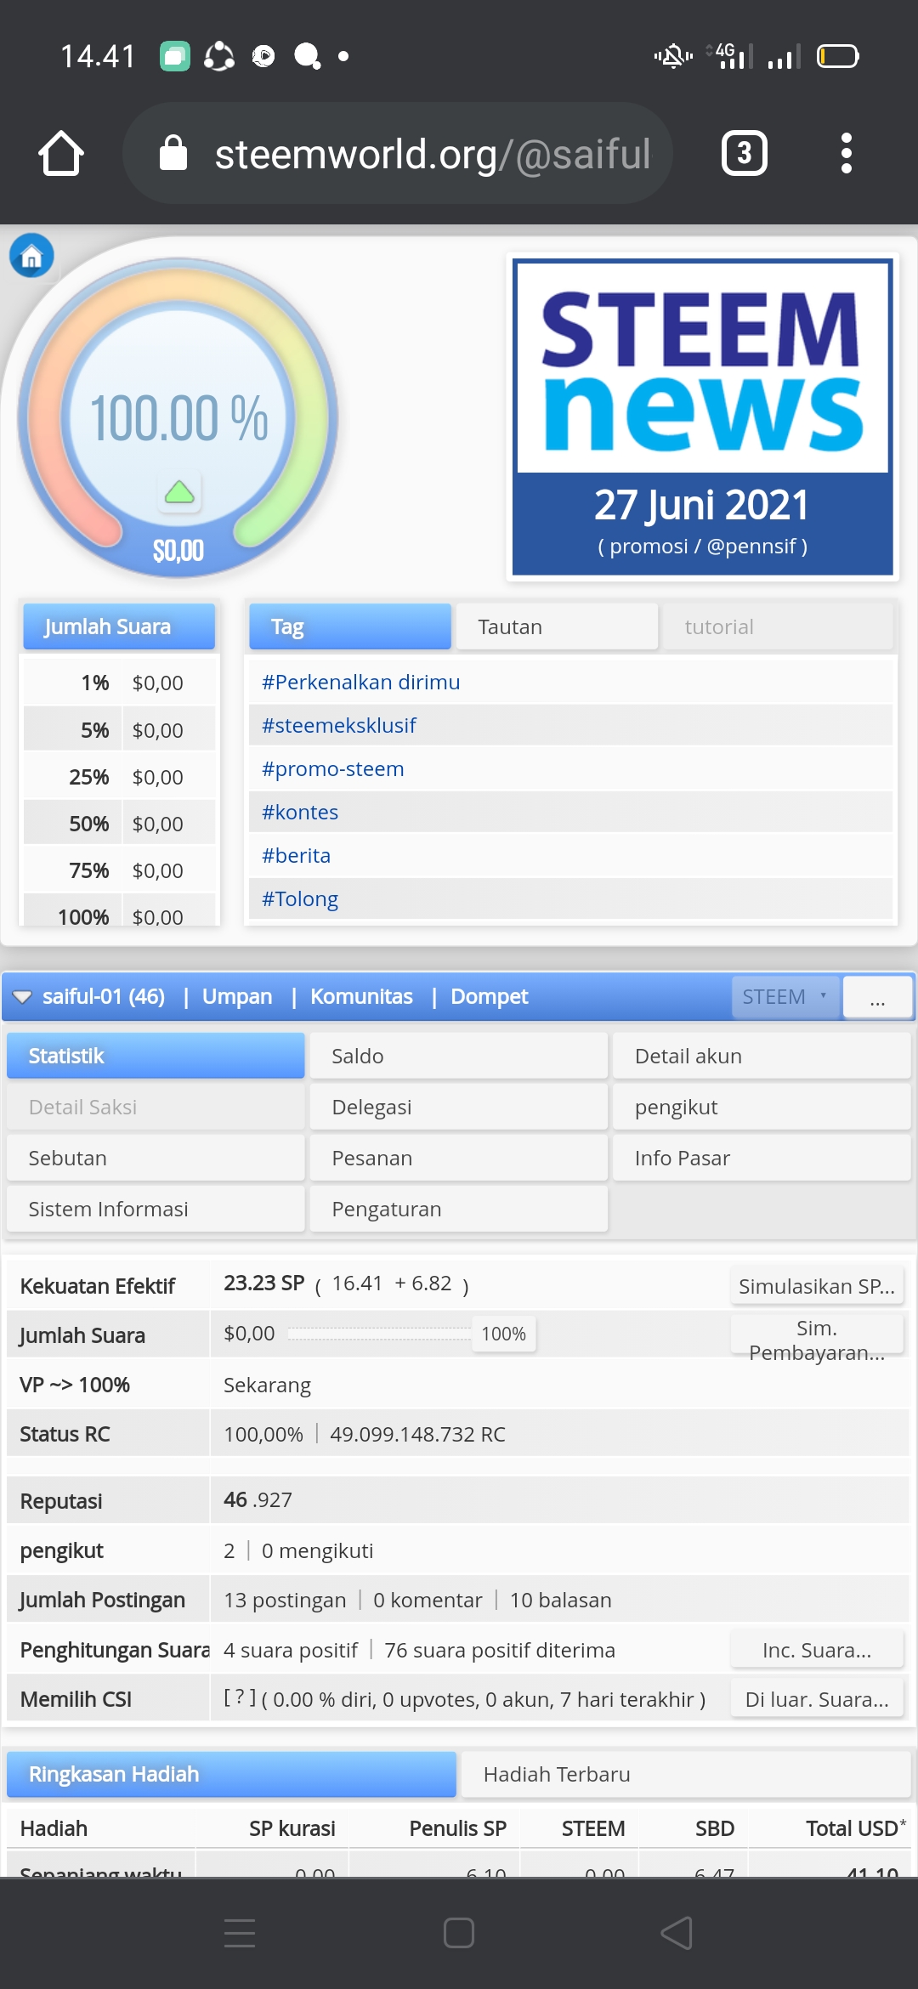Tap the 23.23 SP effective power value

(x=263, y=1283)
